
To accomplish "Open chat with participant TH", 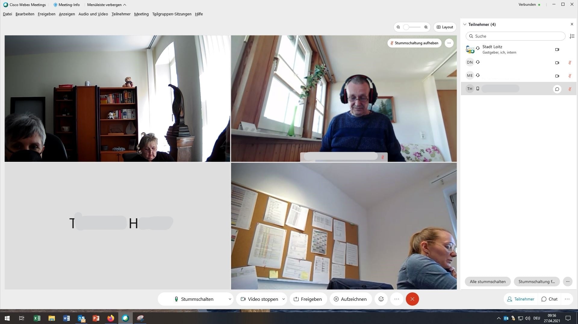I will [557, 89].
